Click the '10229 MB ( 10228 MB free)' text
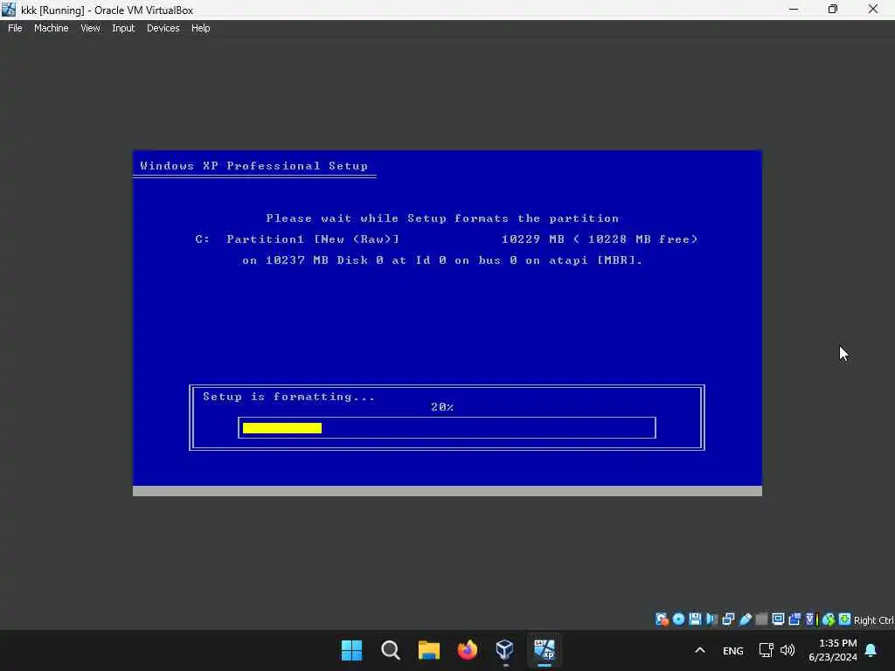895x671 pixels. (600, 239)
